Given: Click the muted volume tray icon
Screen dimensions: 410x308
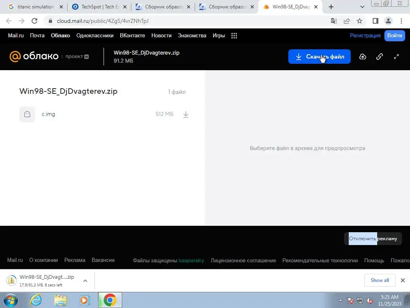Looking at the screenshot, I should pos(370,301).
